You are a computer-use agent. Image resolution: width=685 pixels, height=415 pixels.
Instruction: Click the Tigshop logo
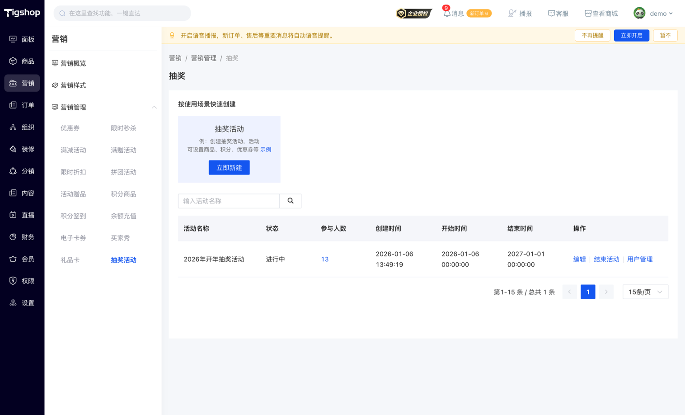coord(22,13)
